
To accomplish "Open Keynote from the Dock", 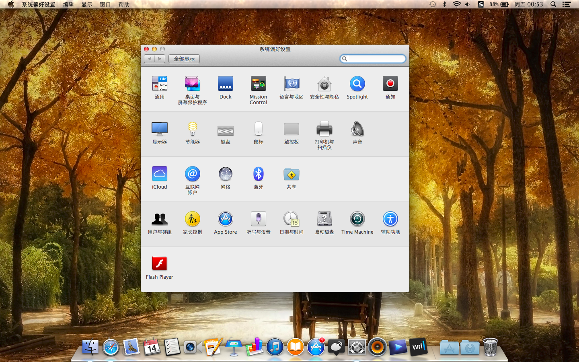I will click(x=234, y=347).
